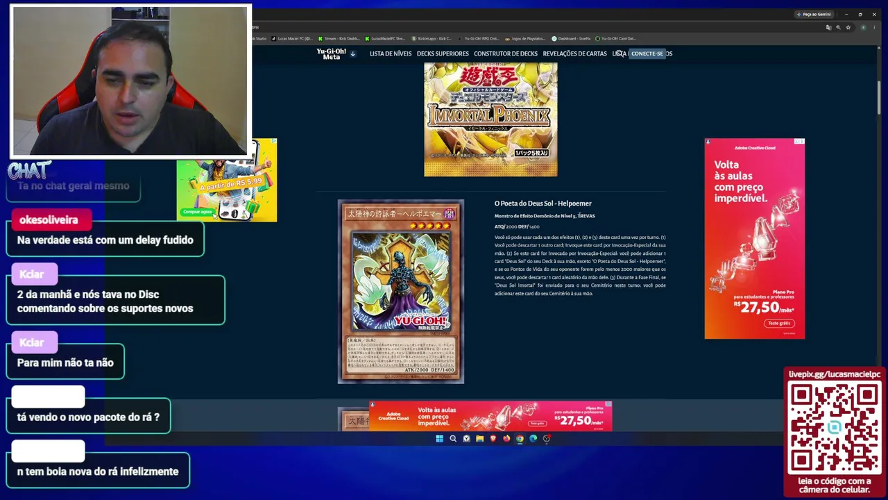Open Firefox from the taskbar
Viewport: 888px width, 500px height.
506,438
